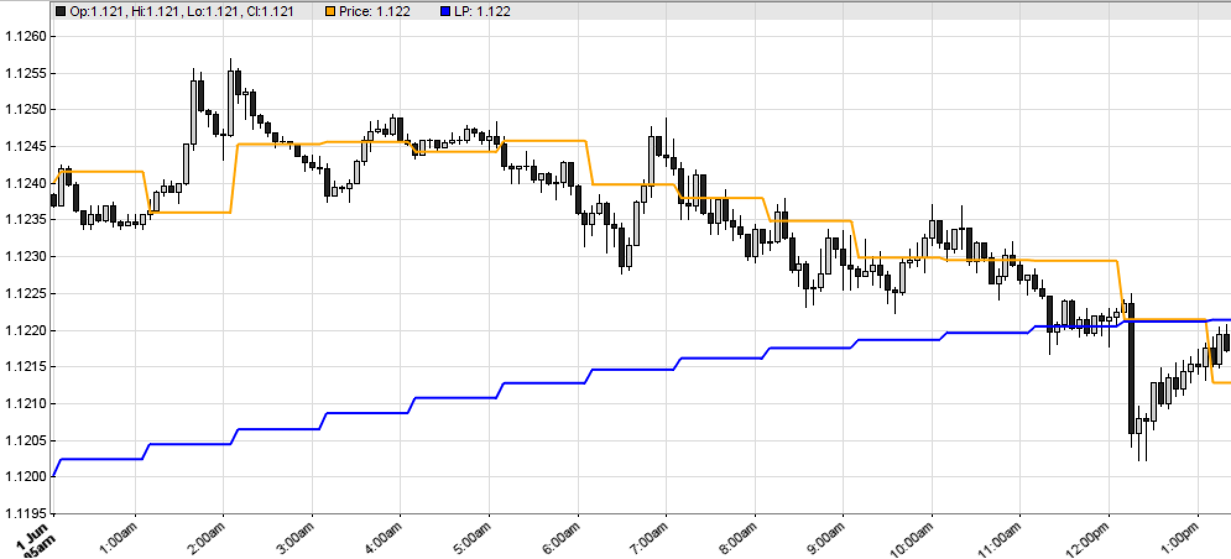Select the 1.1200 price axis label
1231x559 pixels.
[x=25, y=477]
